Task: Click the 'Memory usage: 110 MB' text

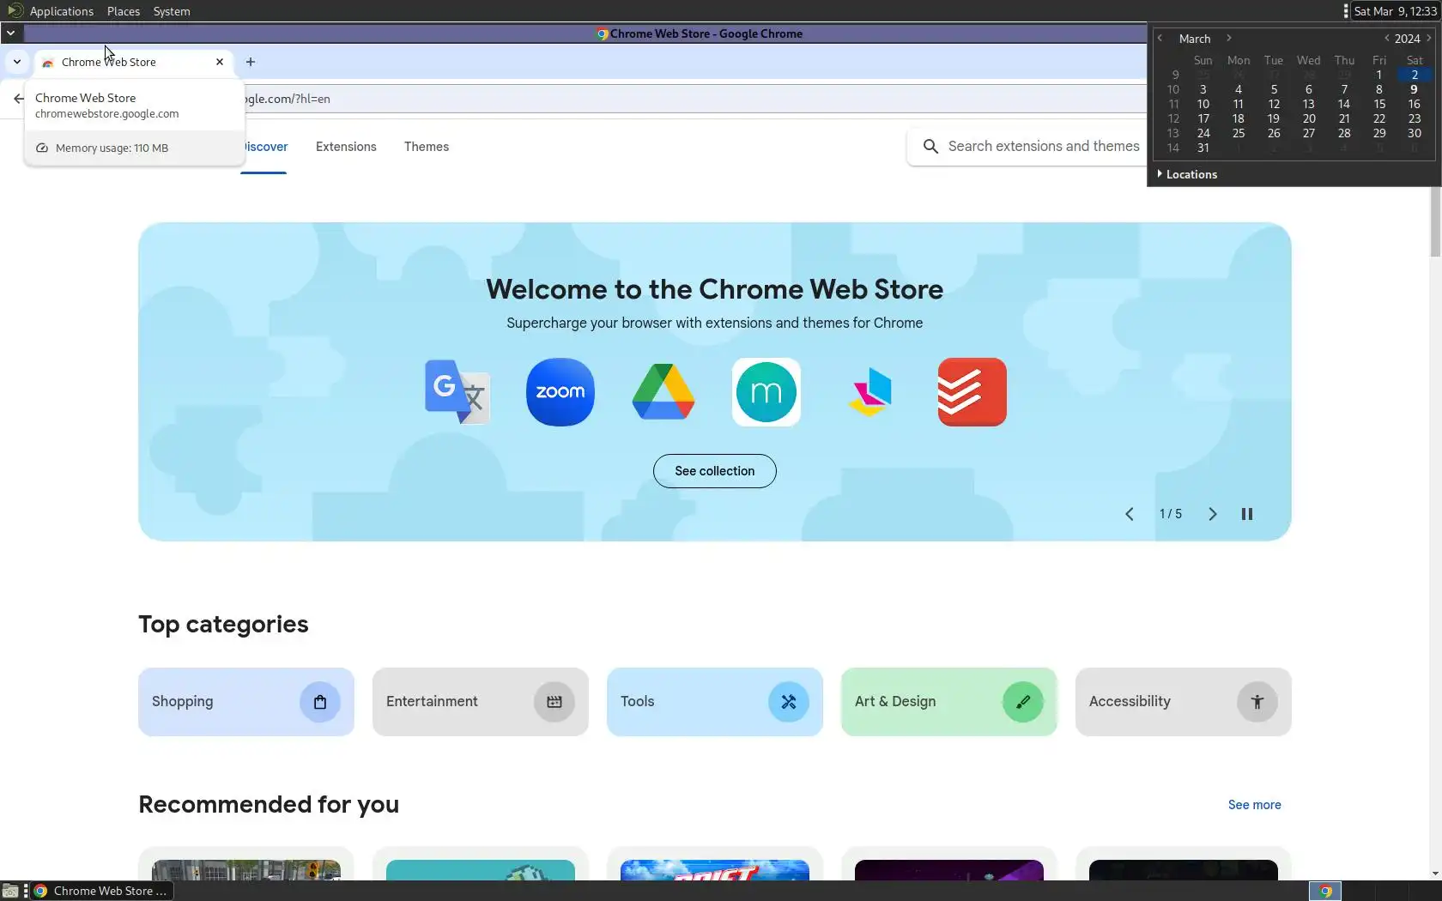Action: (112, 148)
